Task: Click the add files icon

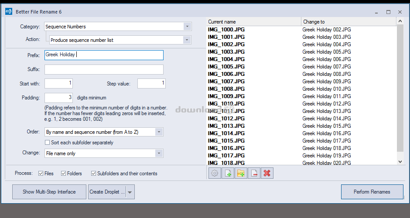Action: pos(228,173)
